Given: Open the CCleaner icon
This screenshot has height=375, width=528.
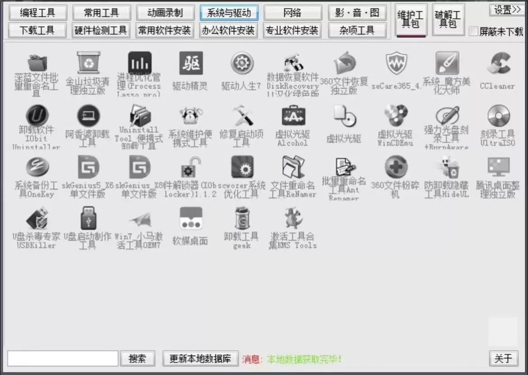Looking at the screenshot, I should (498, 64).
